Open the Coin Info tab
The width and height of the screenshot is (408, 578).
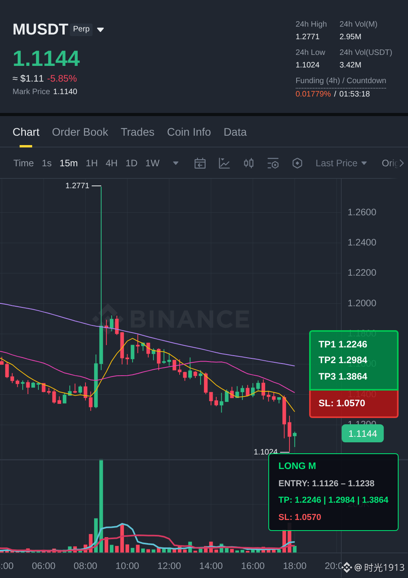[x=189, y=132]
